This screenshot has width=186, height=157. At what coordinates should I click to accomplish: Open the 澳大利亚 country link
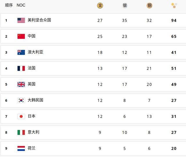[35, 52]
